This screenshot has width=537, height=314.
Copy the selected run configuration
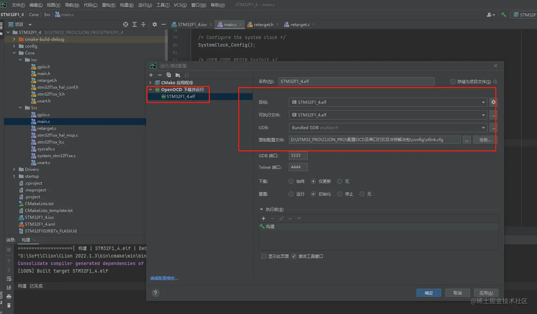click(x=169, y=75)
